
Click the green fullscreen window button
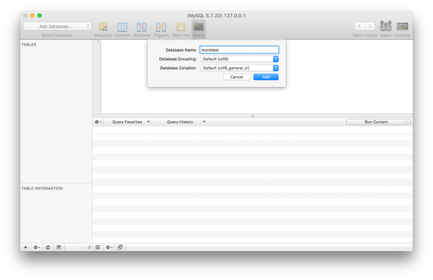pos(39,16)
